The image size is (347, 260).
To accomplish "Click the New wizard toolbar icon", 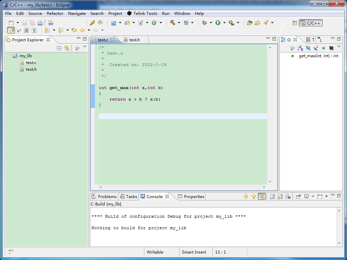I will pos(11,23).
